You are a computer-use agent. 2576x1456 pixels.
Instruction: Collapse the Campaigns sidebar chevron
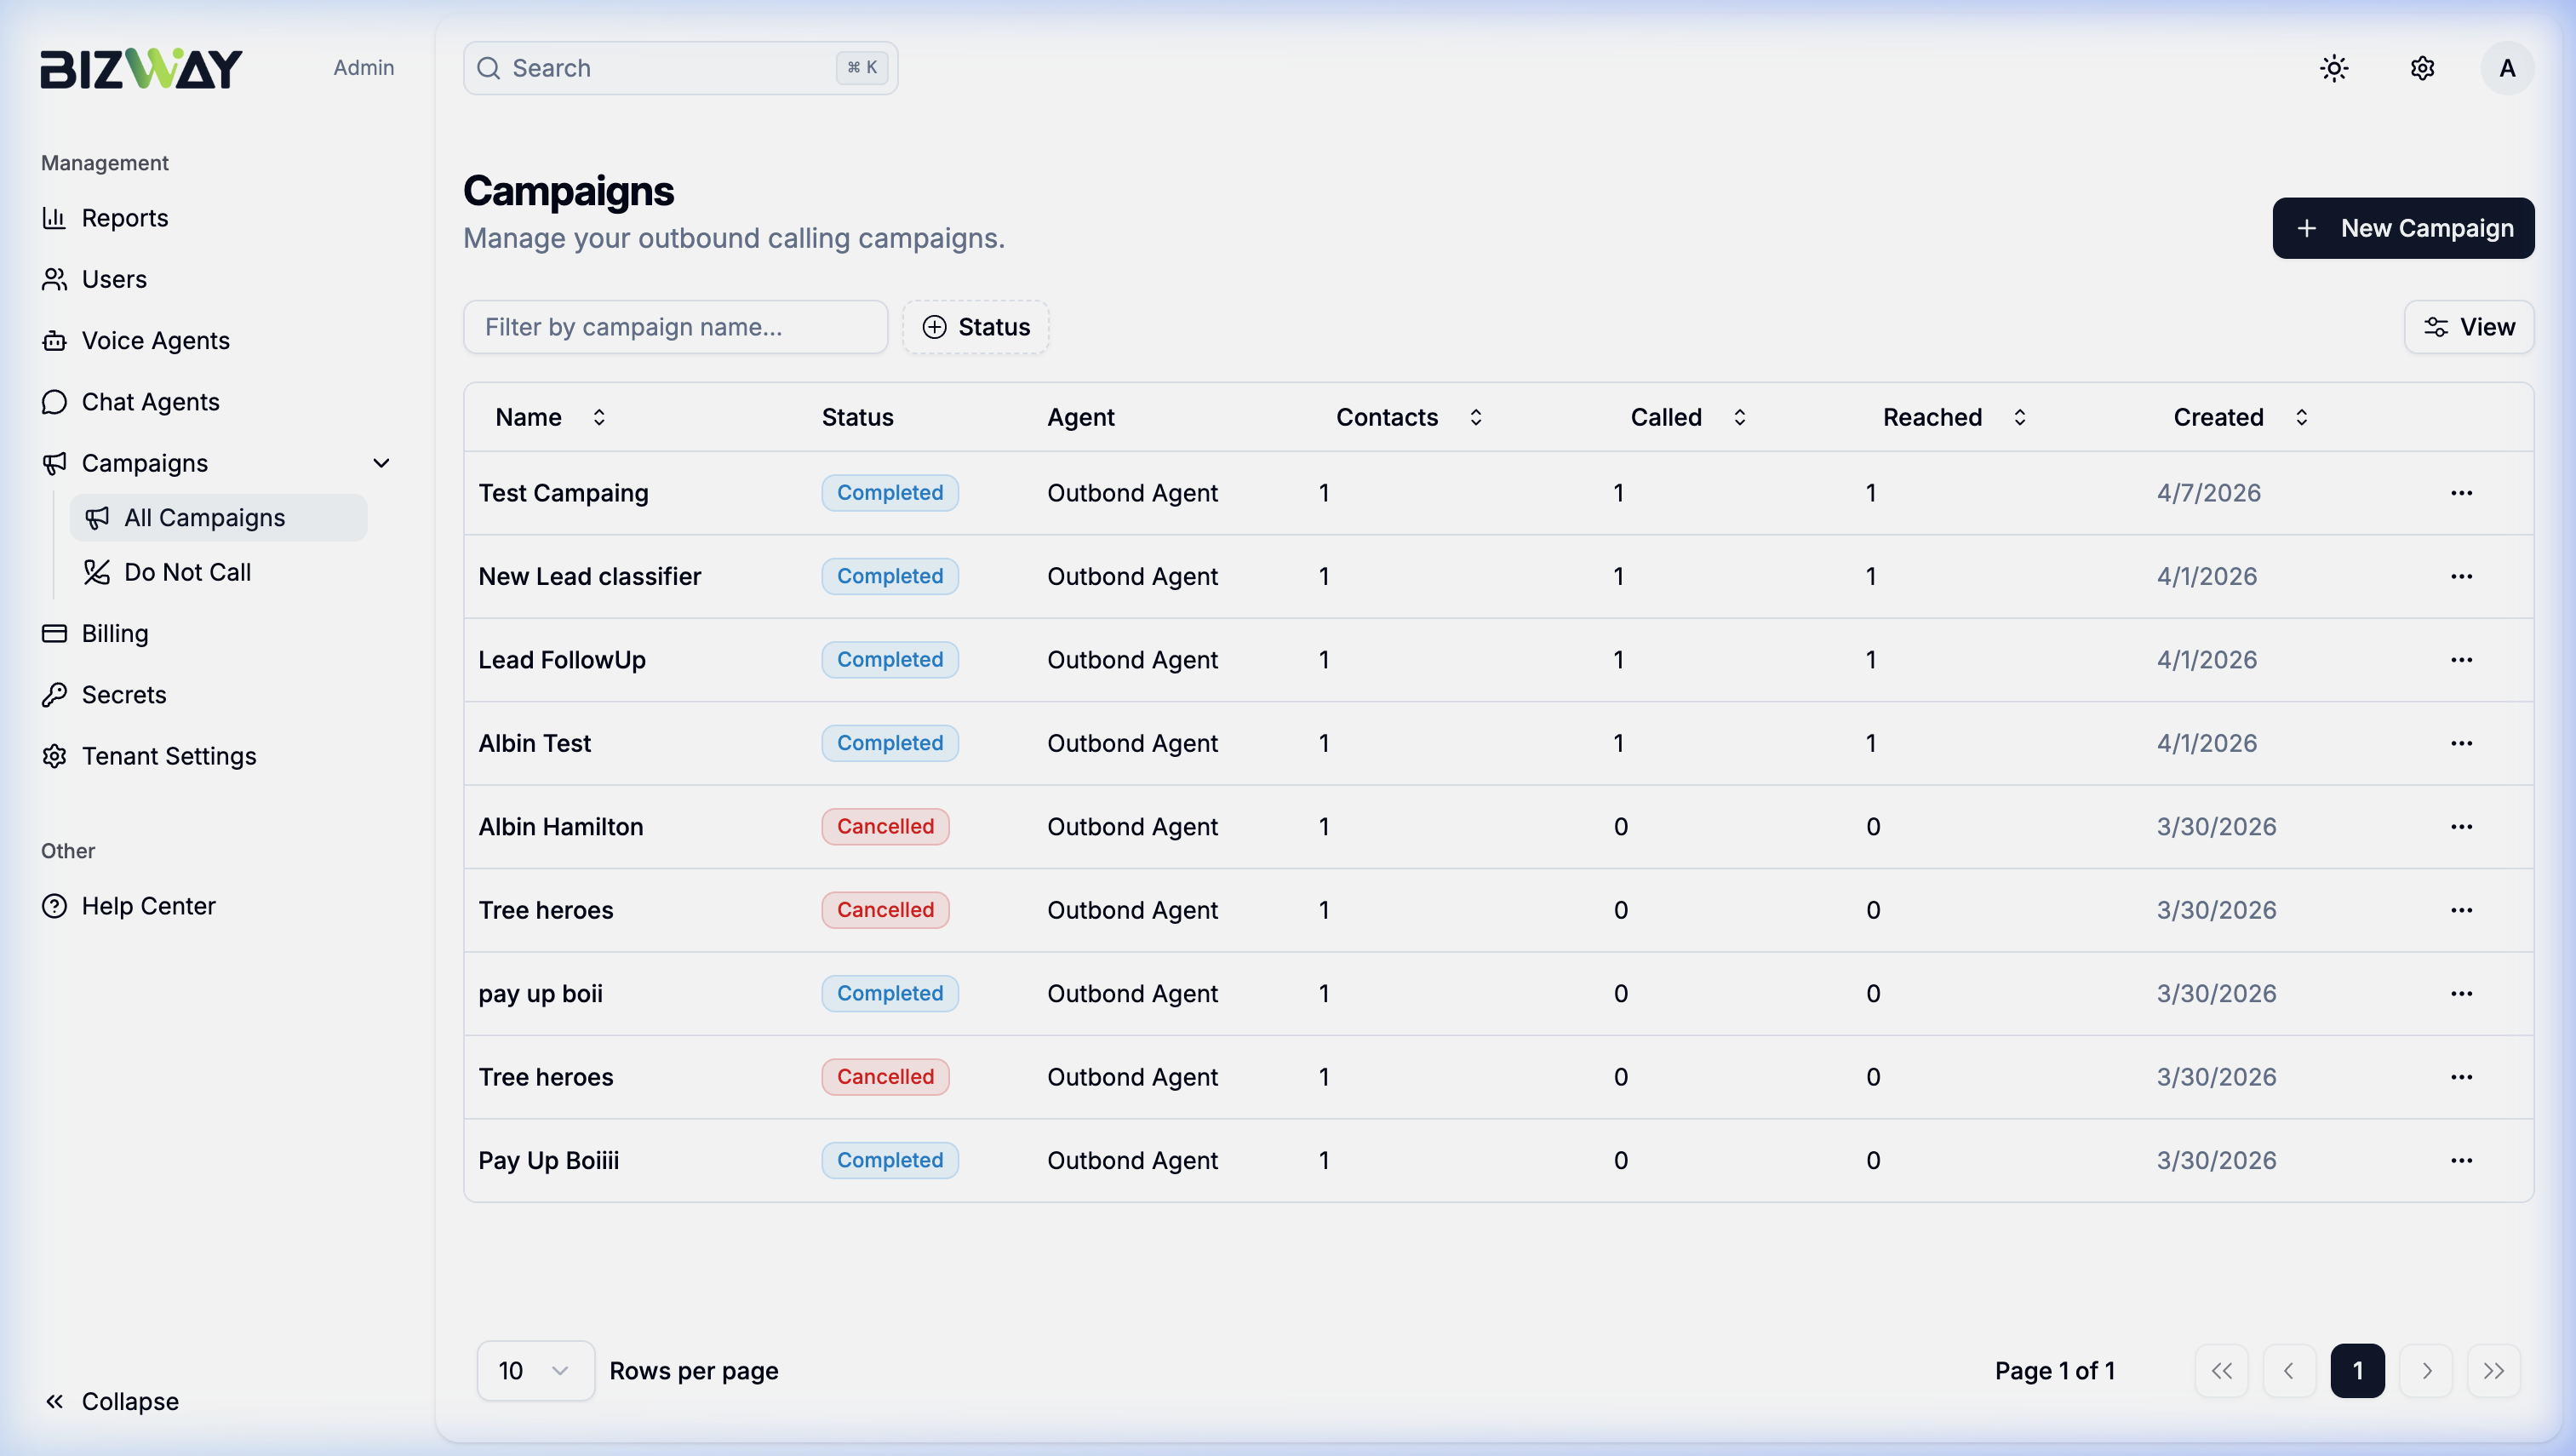click(381, 463)
